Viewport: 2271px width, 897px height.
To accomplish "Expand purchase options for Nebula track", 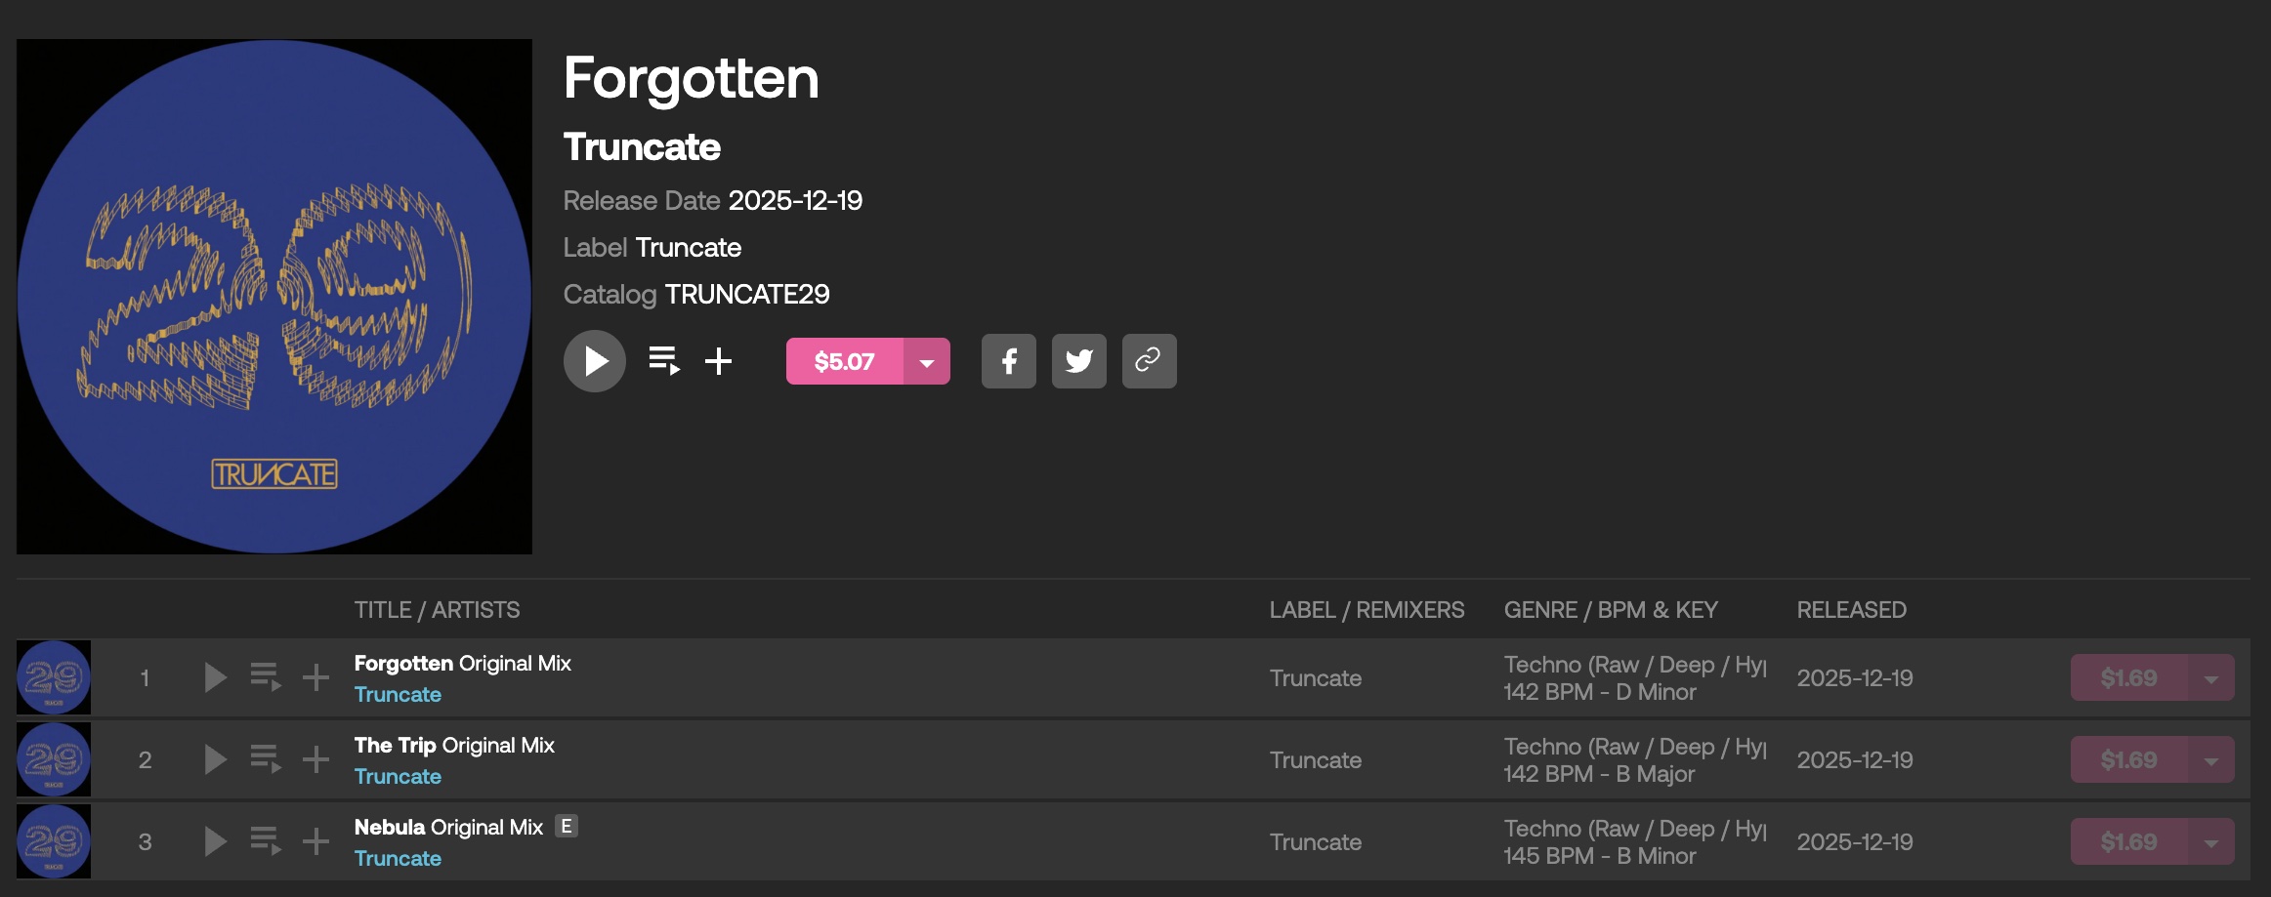I will tap(2210, 842).
